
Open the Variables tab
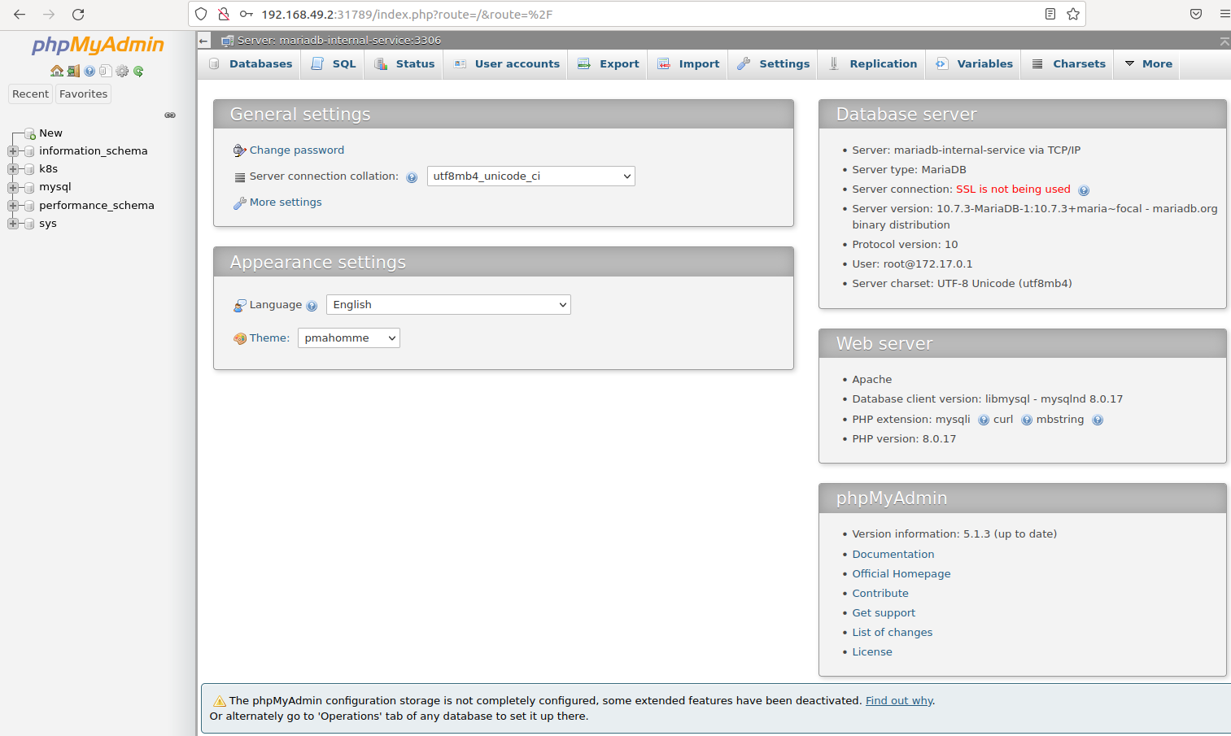click(975, 64)
